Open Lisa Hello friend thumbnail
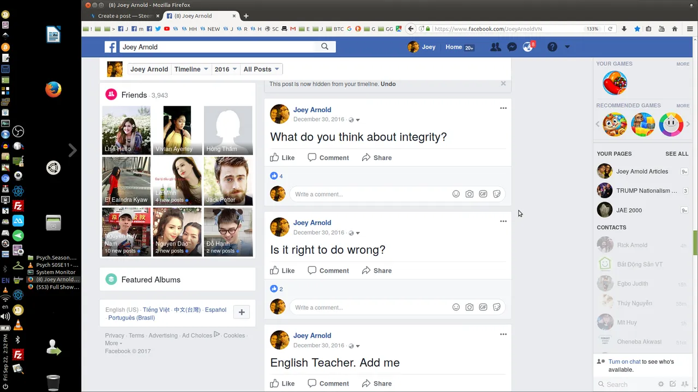698x392 pixels. pos(127,130)
